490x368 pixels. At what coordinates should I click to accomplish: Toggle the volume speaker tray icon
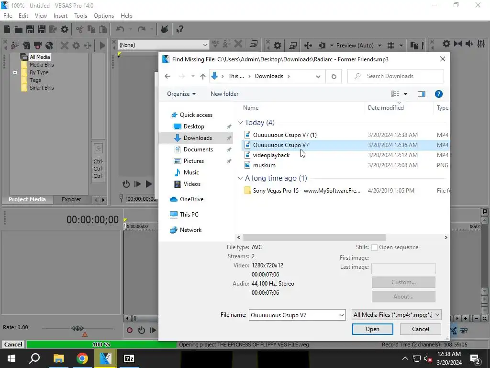coord(427,358)
